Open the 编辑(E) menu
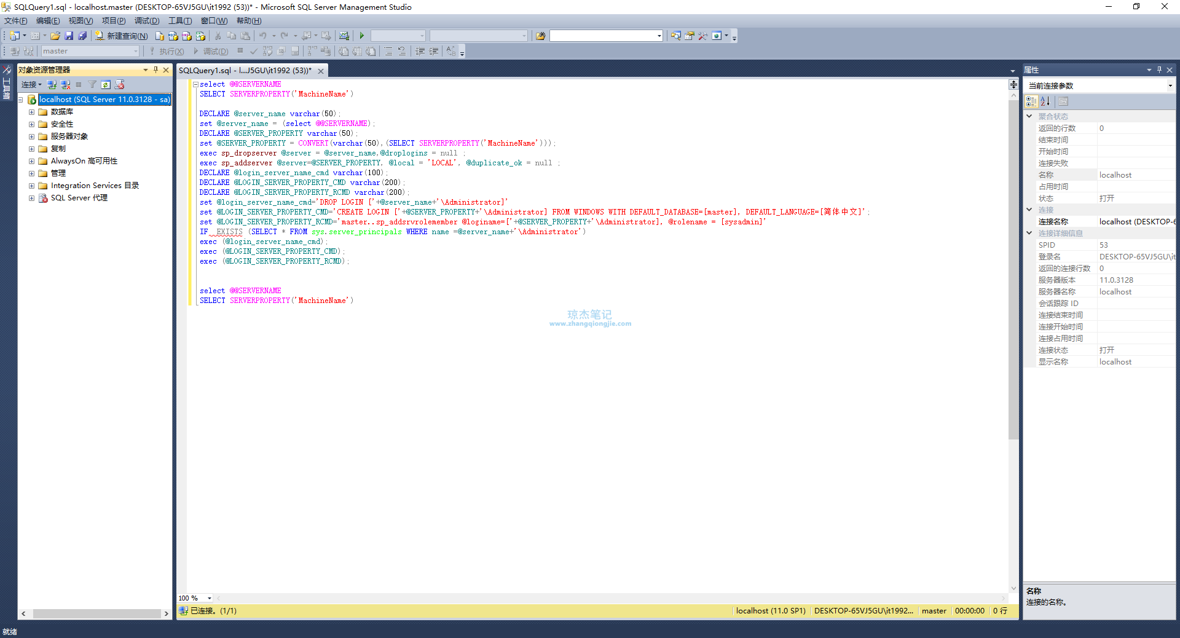 [x=48, y=21]
